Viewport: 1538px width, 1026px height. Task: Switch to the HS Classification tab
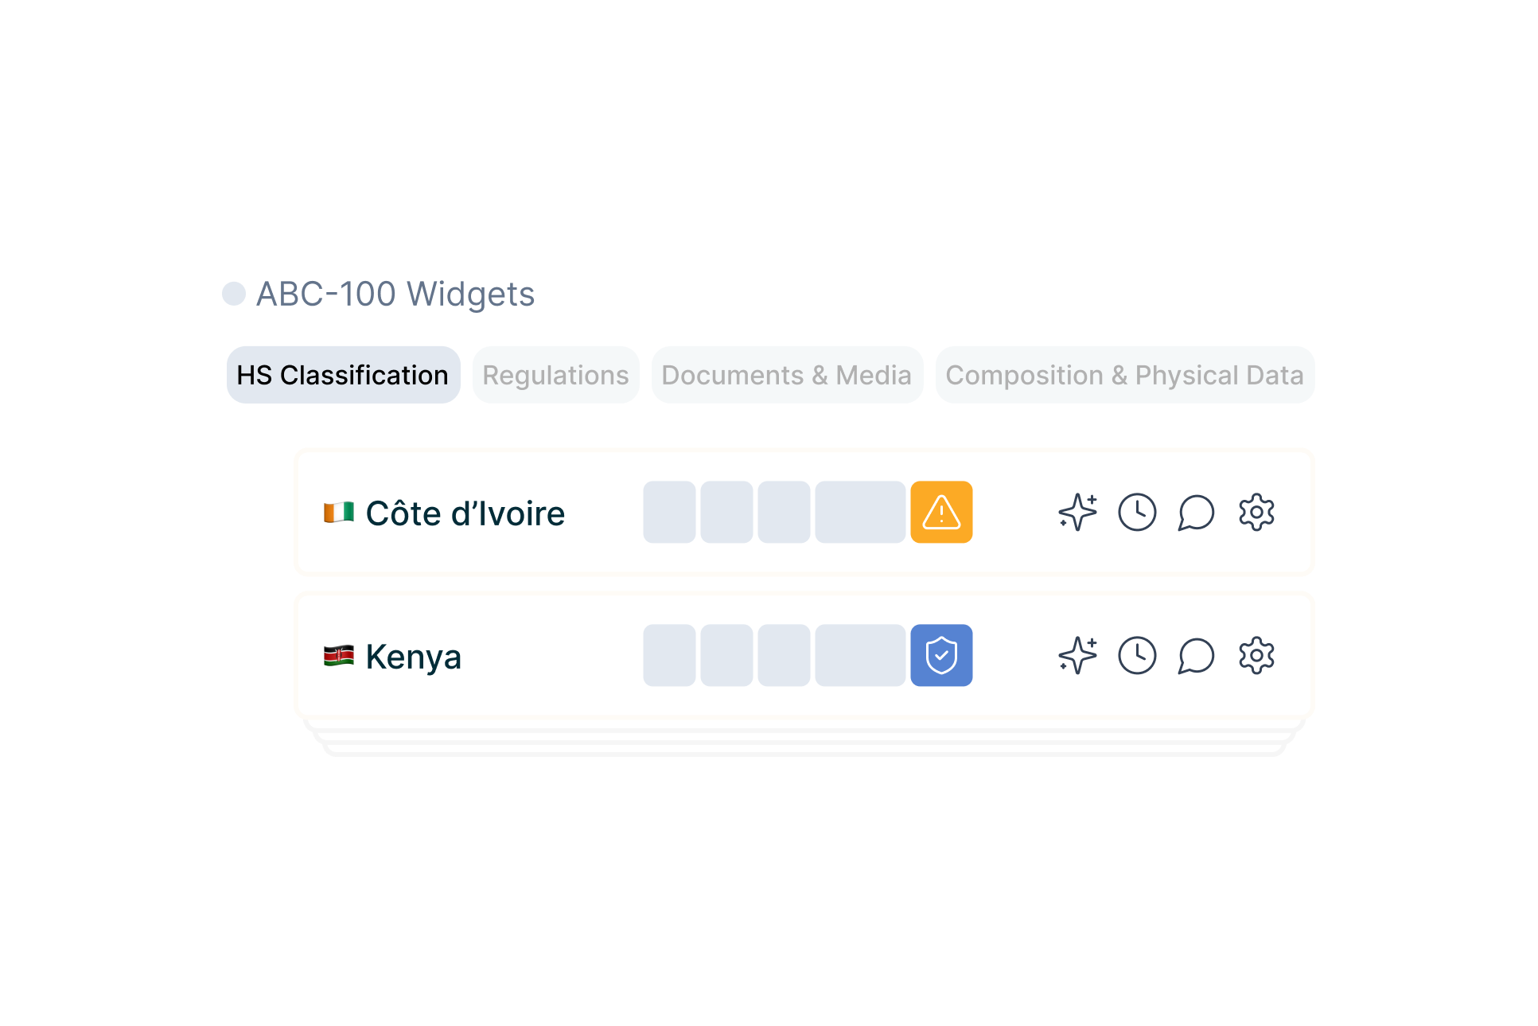pos(343,375)
